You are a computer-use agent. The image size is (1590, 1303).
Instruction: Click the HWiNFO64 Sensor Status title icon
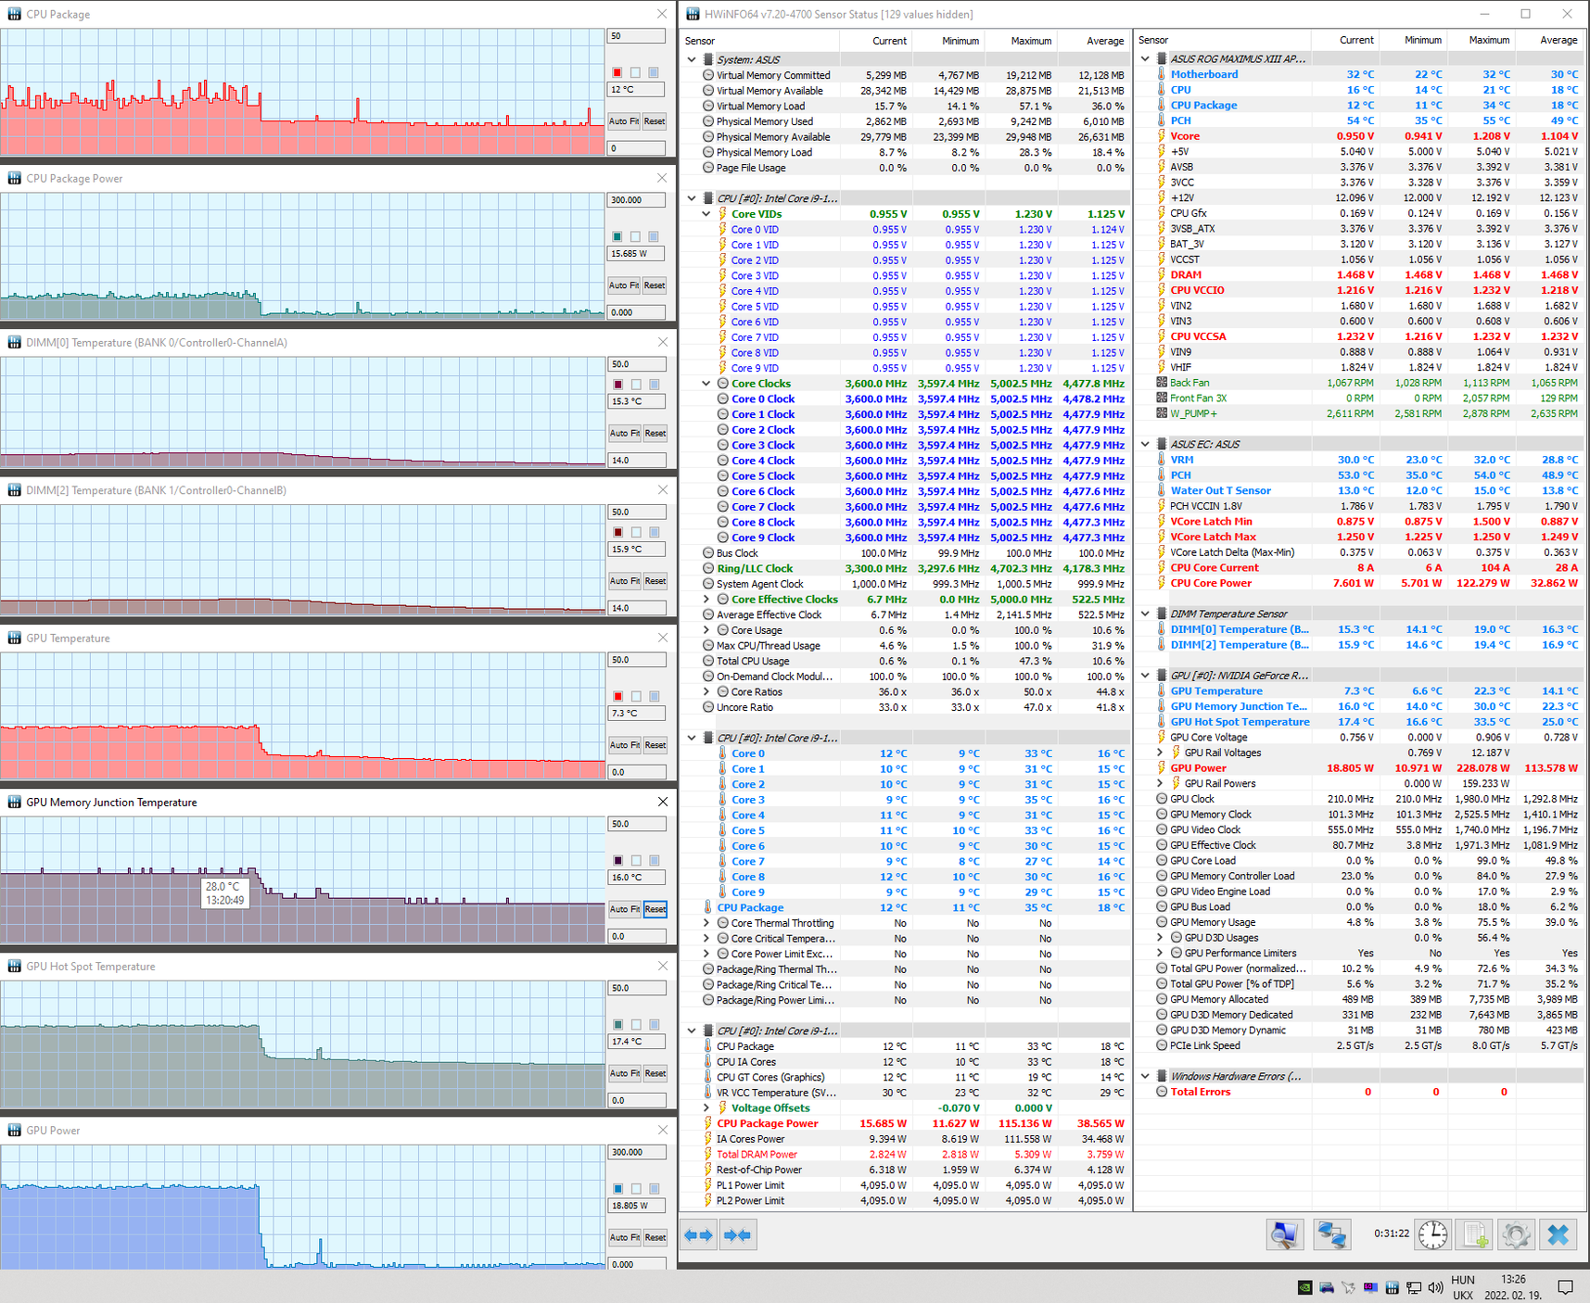point(693,14)
